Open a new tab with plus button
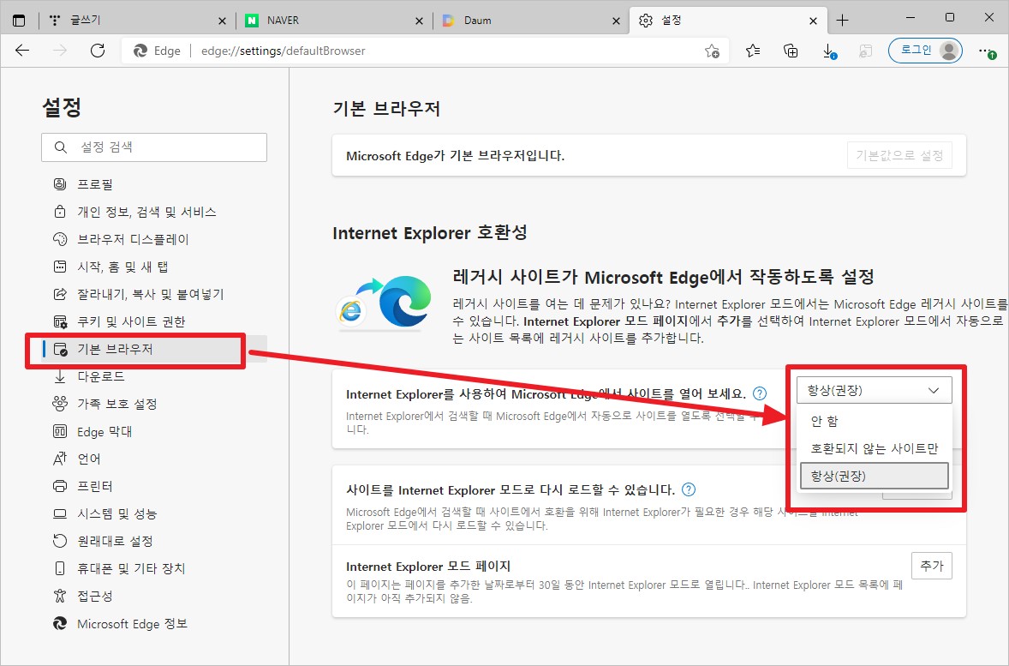 point(842,21)
